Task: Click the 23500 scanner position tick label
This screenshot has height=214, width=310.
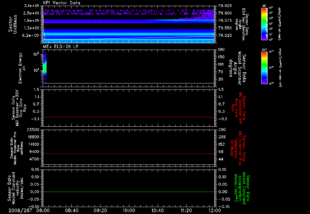Action: pos(33,129)
